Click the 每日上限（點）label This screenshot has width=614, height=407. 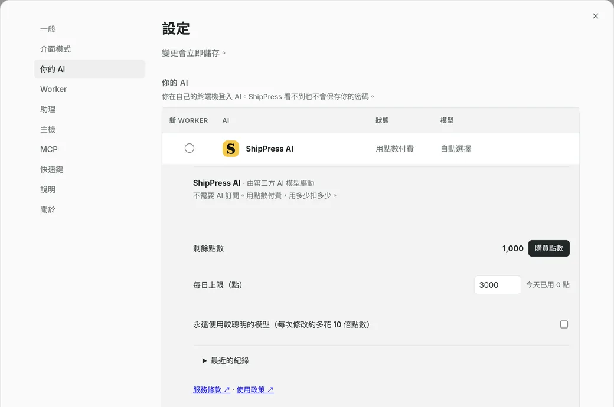tap(218, 285)
